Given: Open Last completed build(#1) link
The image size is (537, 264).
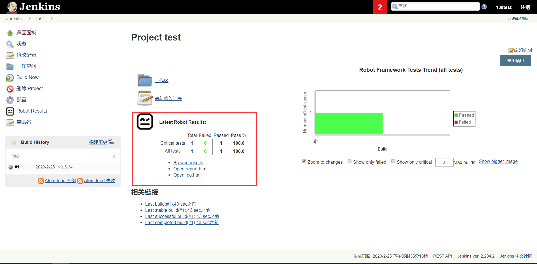Looking at the screenshot, I should coord(182,223).
